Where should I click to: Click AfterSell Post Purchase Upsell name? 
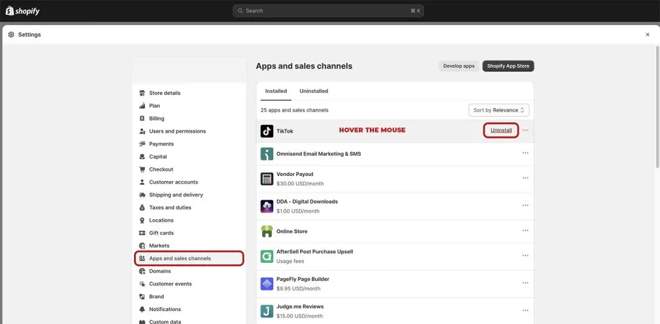[315, 252]
